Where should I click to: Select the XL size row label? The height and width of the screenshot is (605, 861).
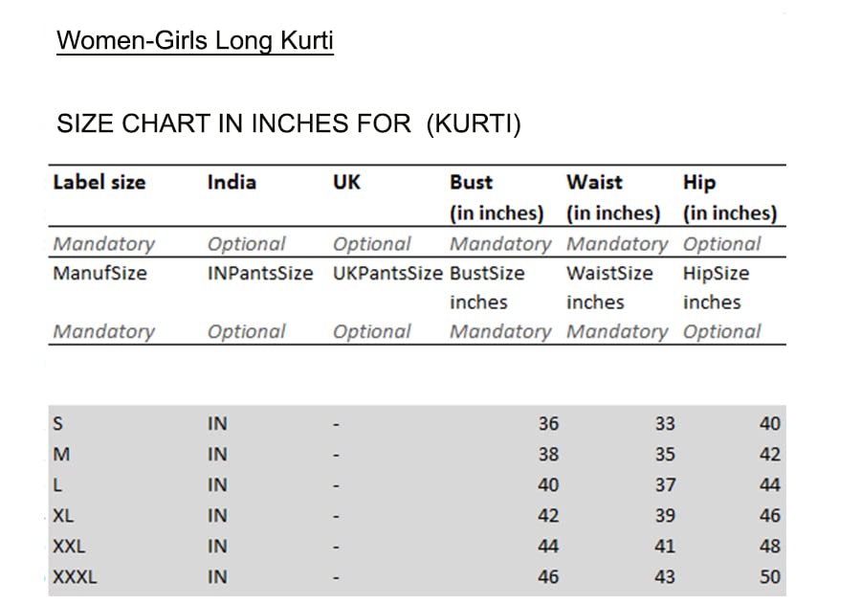[63, 515]
